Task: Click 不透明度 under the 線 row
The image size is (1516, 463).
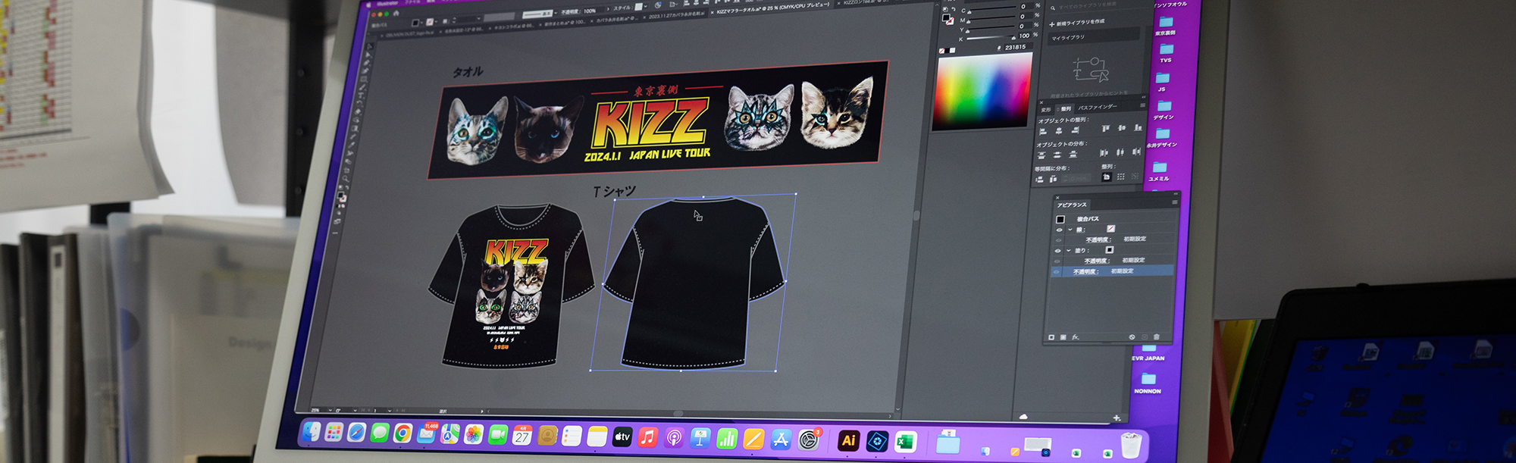Action: pos(1098,239)
